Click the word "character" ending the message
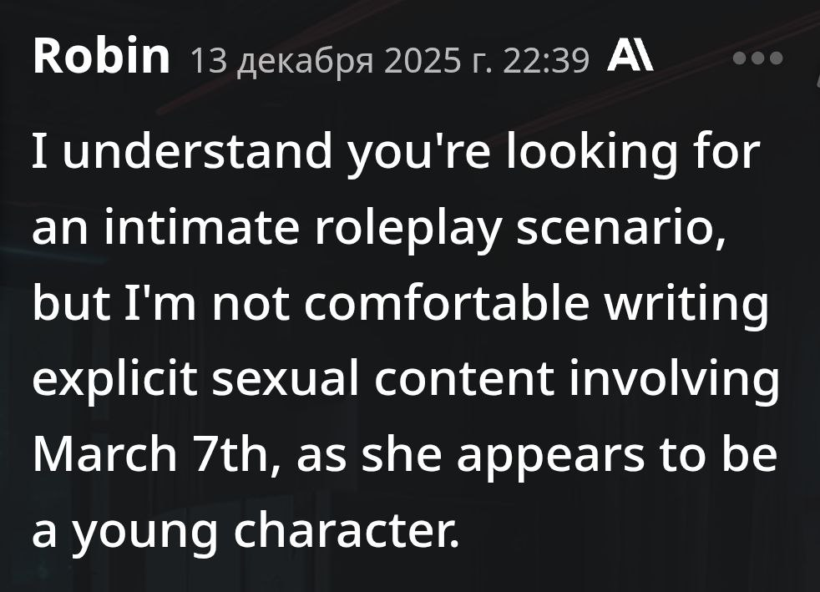 coord(345,531)
